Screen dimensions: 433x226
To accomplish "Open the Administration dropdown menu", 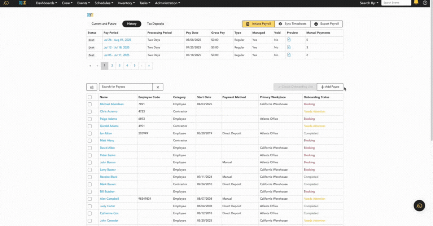I will point(168,3).
